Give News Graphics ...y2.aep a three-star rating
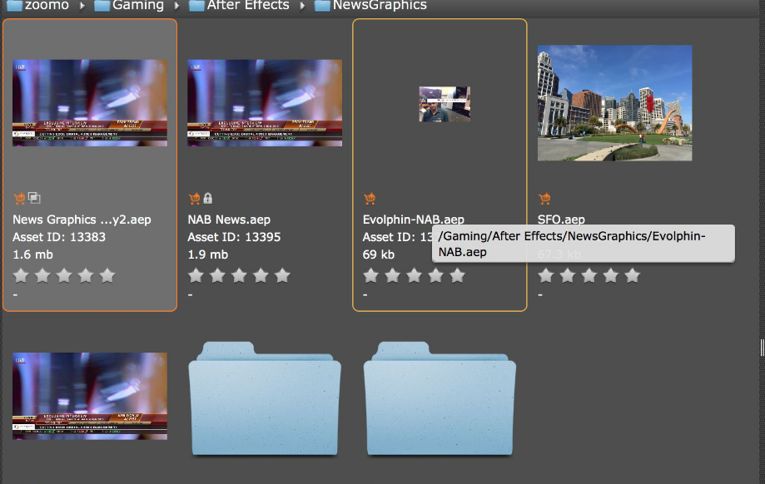The image size is (765, 484). click(64, 276)
